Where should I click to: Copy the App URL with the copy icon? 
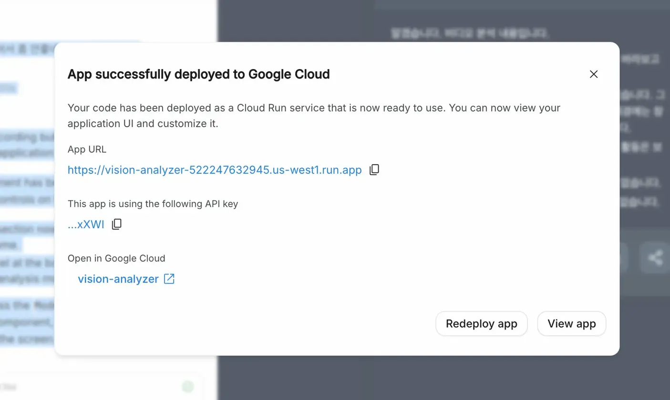click(374, 170)
